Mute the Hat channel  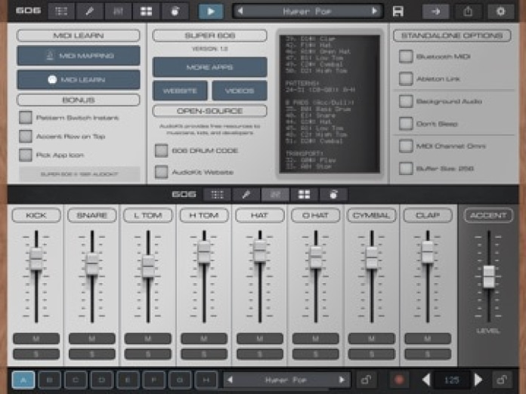260,339
